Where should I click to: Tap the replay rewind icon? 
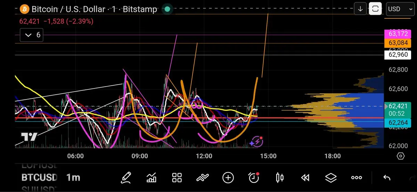(x=305, y=178)
